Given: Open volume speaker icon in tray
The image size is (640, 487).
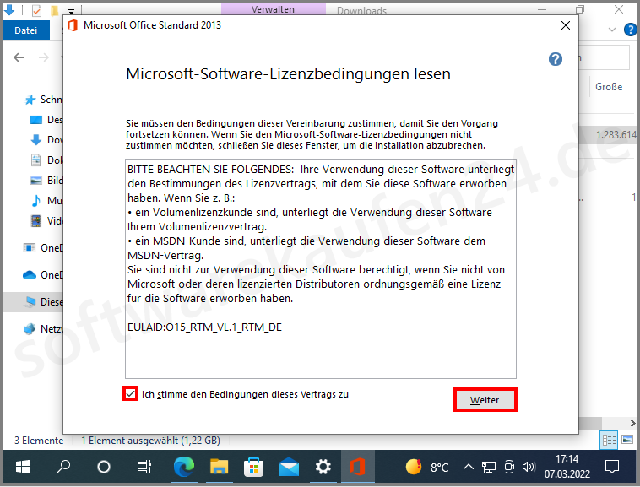Looking at the screenshot, I should pyautogui.click(x=529, y=467).
